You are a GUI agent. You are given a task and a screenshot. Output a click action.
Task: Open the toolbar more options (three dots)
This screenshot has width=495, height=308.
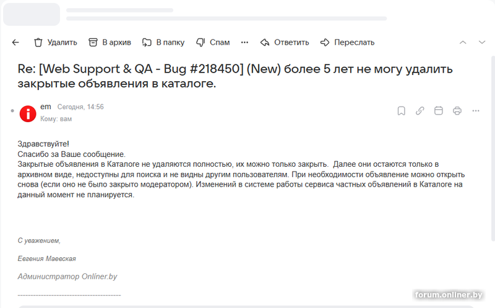tap(244, 43)
